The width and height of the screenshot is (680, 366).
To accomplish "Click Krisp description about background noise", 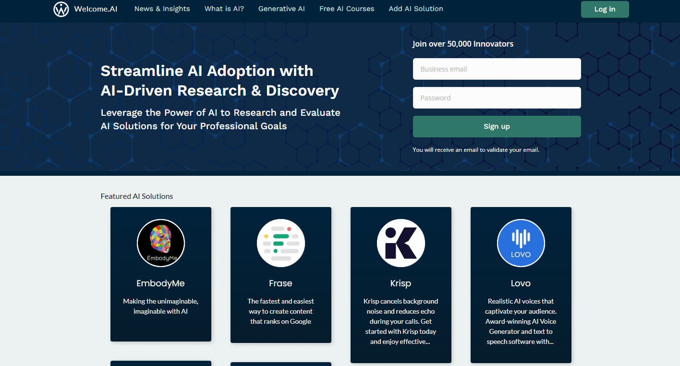I will click(x=401, y=321).
